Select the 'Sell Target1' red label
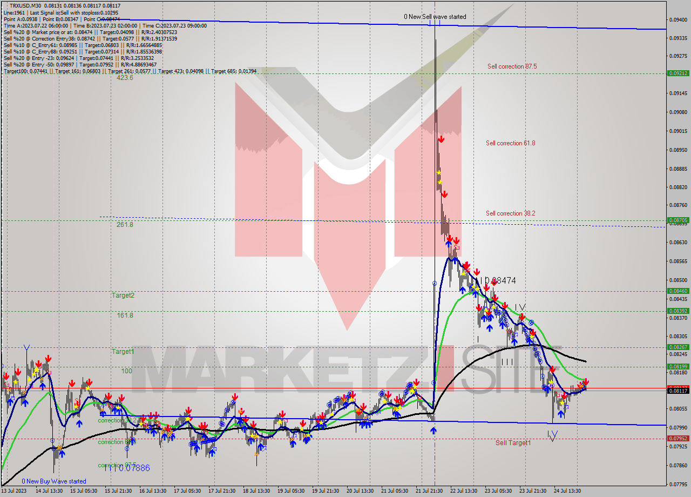 point(512,442)
